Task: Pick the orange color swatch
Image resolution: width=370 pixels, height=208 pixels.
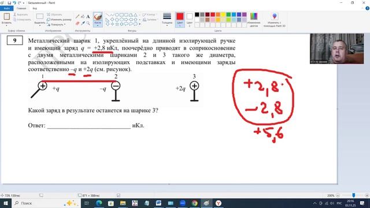Action: point(218,14)
